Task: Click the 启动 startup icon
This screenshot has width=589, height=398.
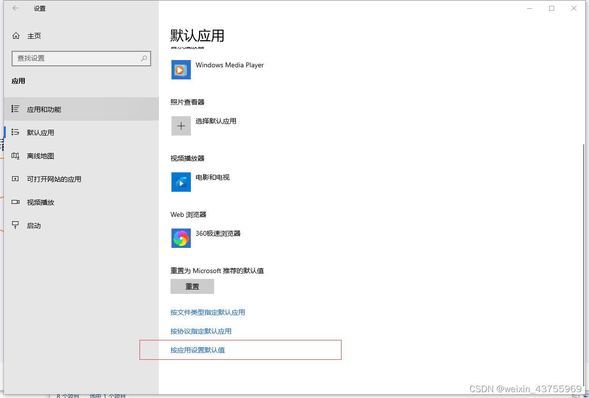Action: pyautogui.click(x=15, y=226)
